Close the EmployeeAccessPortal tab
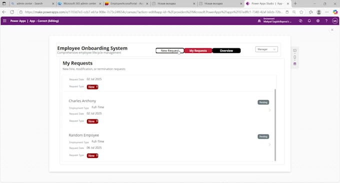Viewport: 340px width, 183px height. click(x=147, y=3)
